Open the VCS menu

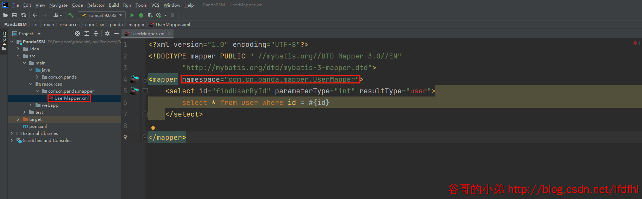155,5
